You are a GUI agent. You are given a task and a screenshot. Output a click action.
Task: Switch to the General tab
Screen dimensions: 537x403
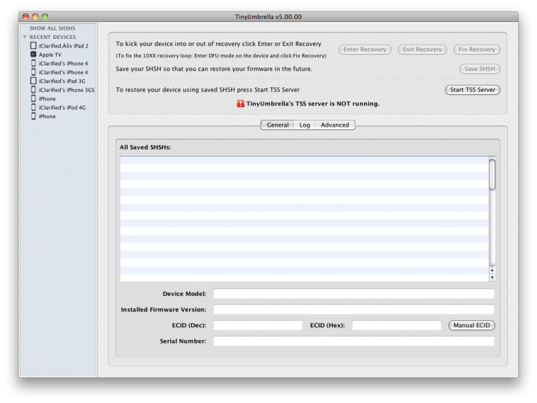[x=277, y=125]
